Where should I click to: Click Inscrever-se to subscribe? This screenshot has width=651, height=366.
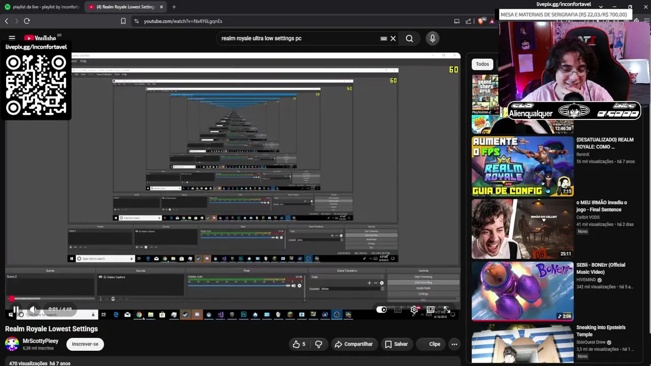coord(85,344)
